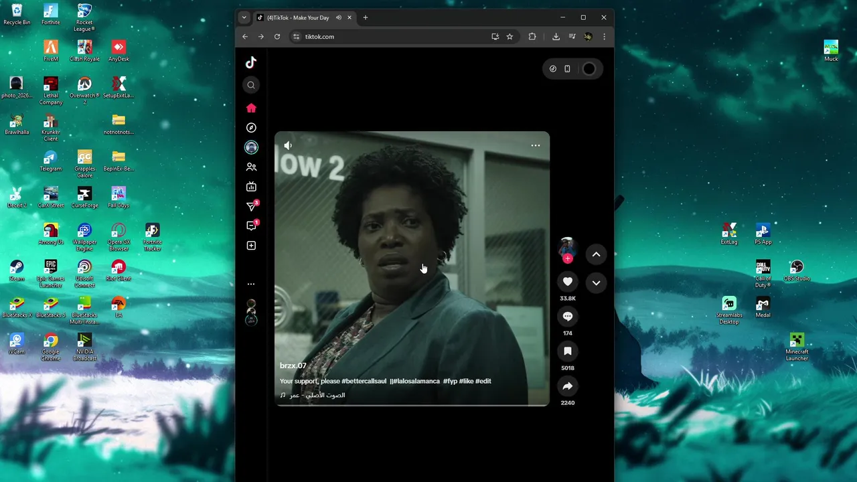The height and width of the screenshot is (482, 857).
Task: Open Activity inbox with badge 1
Action: click(x=252, y=226)
